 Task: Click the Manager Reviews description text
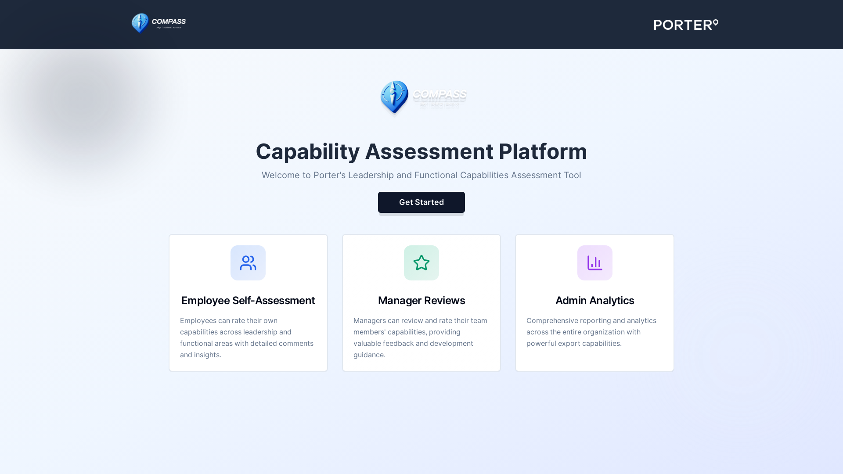pos(421,338)
